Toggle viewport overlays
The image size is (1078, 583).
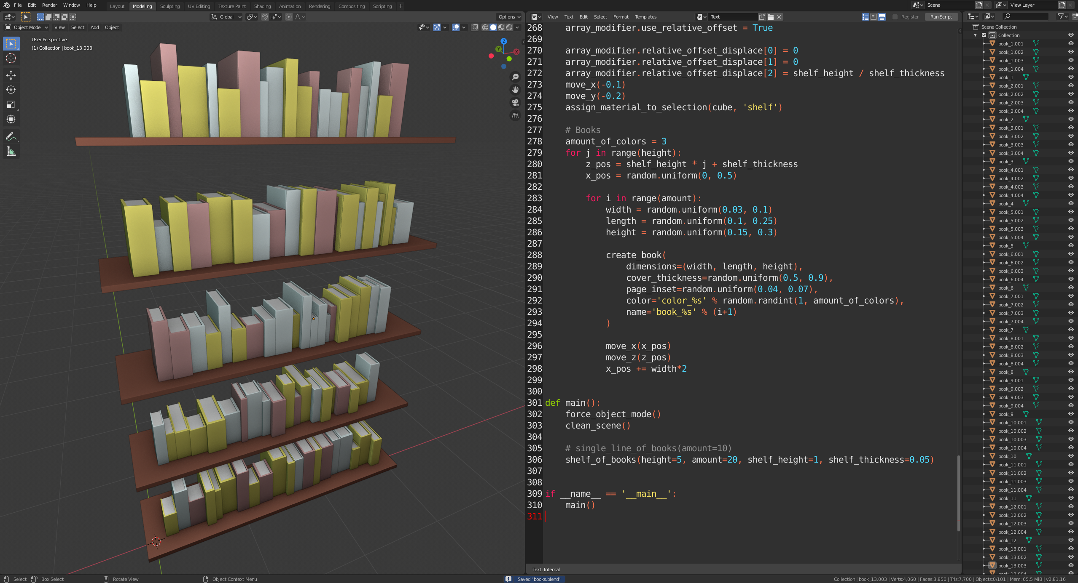pyautogui.click(x=455, y=27)
